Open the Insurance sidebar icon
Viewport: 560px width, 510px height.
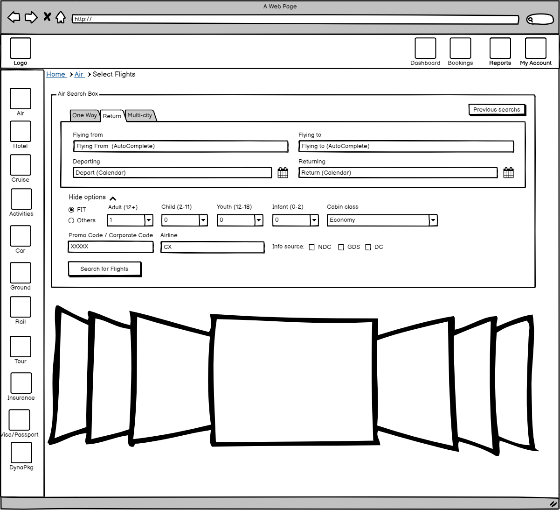pyautogui.click(x=21, y=383)
